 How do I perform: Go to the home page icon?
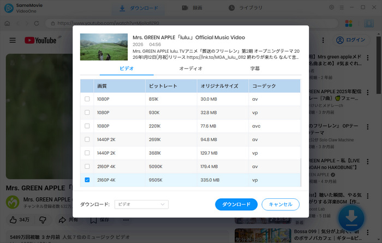click(x=7, y=23)
